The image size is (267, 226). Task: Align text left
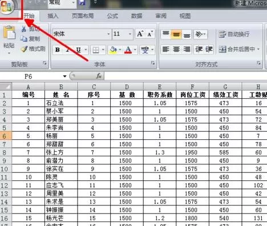point(166,50)
